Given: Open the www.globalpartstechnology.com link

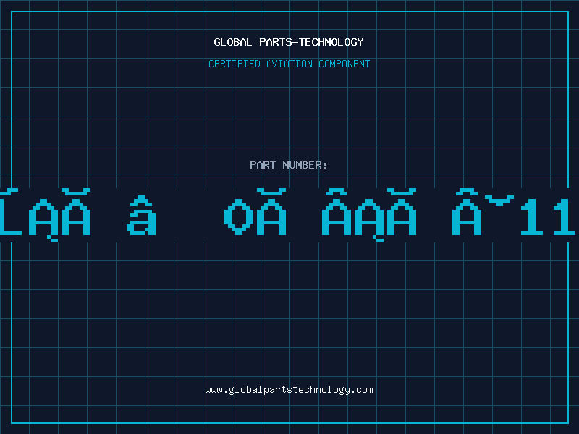Looking at the screenshot, I should coord(289,390).
